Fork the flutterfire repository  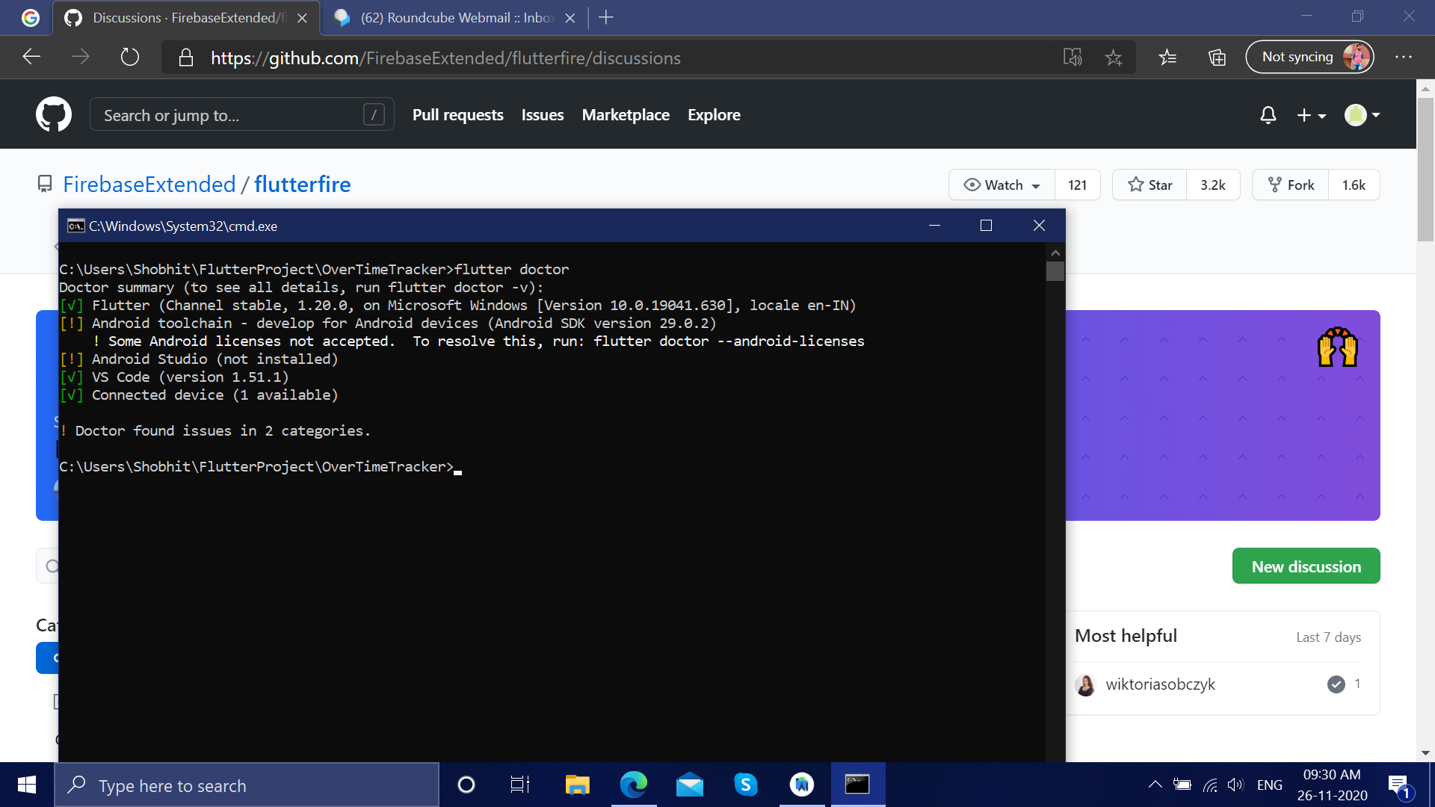[x=1291, y=185]
